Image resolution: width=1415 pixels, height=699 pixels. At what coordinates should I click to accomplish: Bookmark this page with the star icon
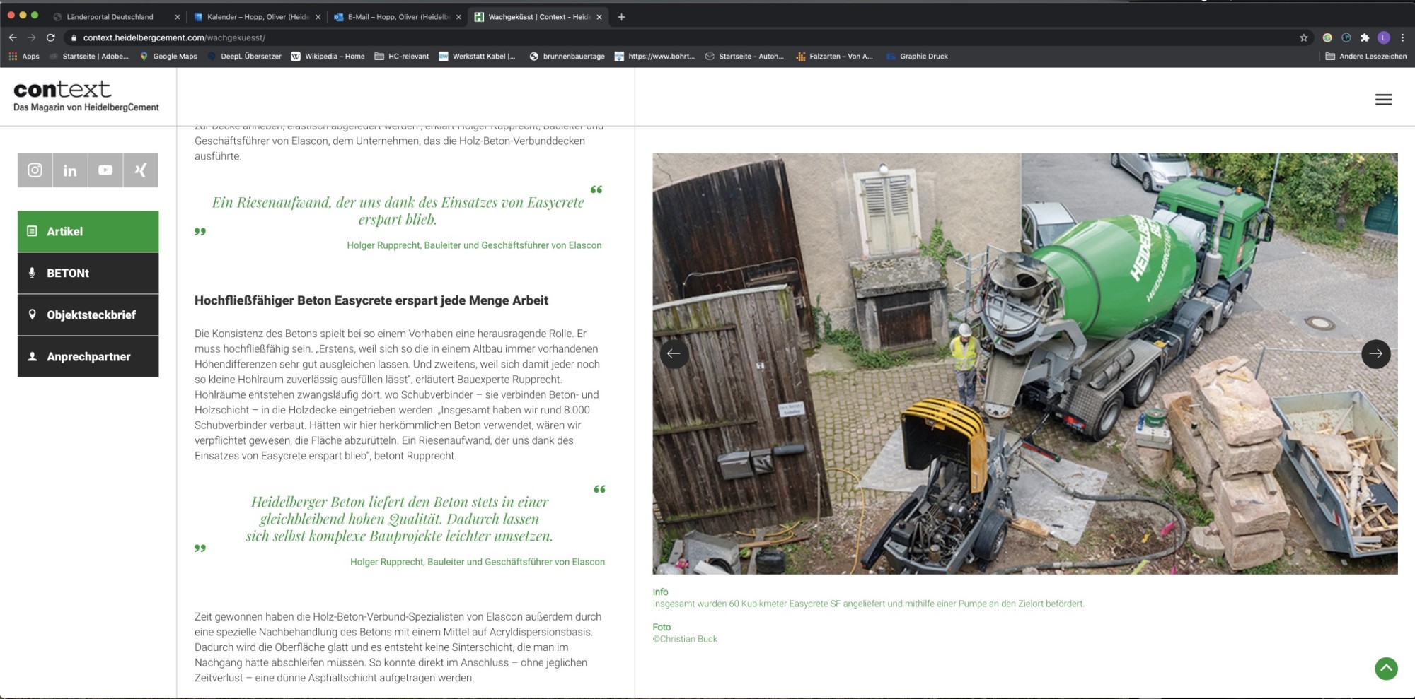pos(1303,37)
